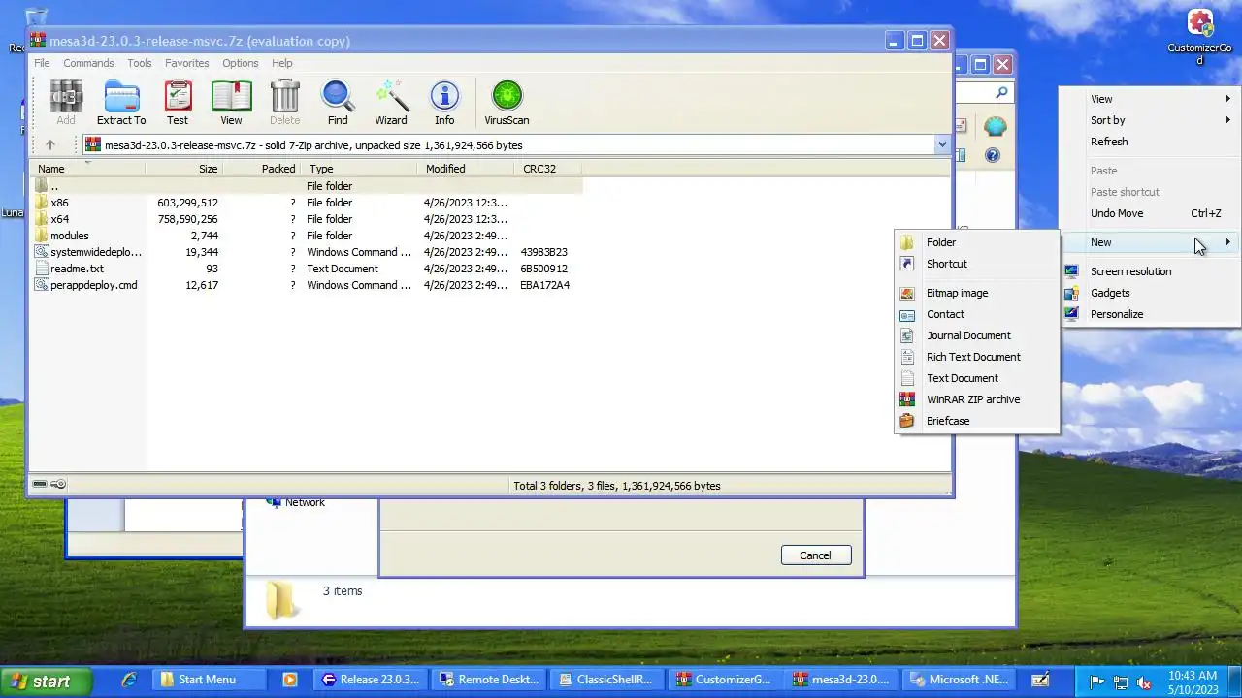Open the archive path dropdown arrow
This screenshot has height=698, width=1242.
[941, 144]
